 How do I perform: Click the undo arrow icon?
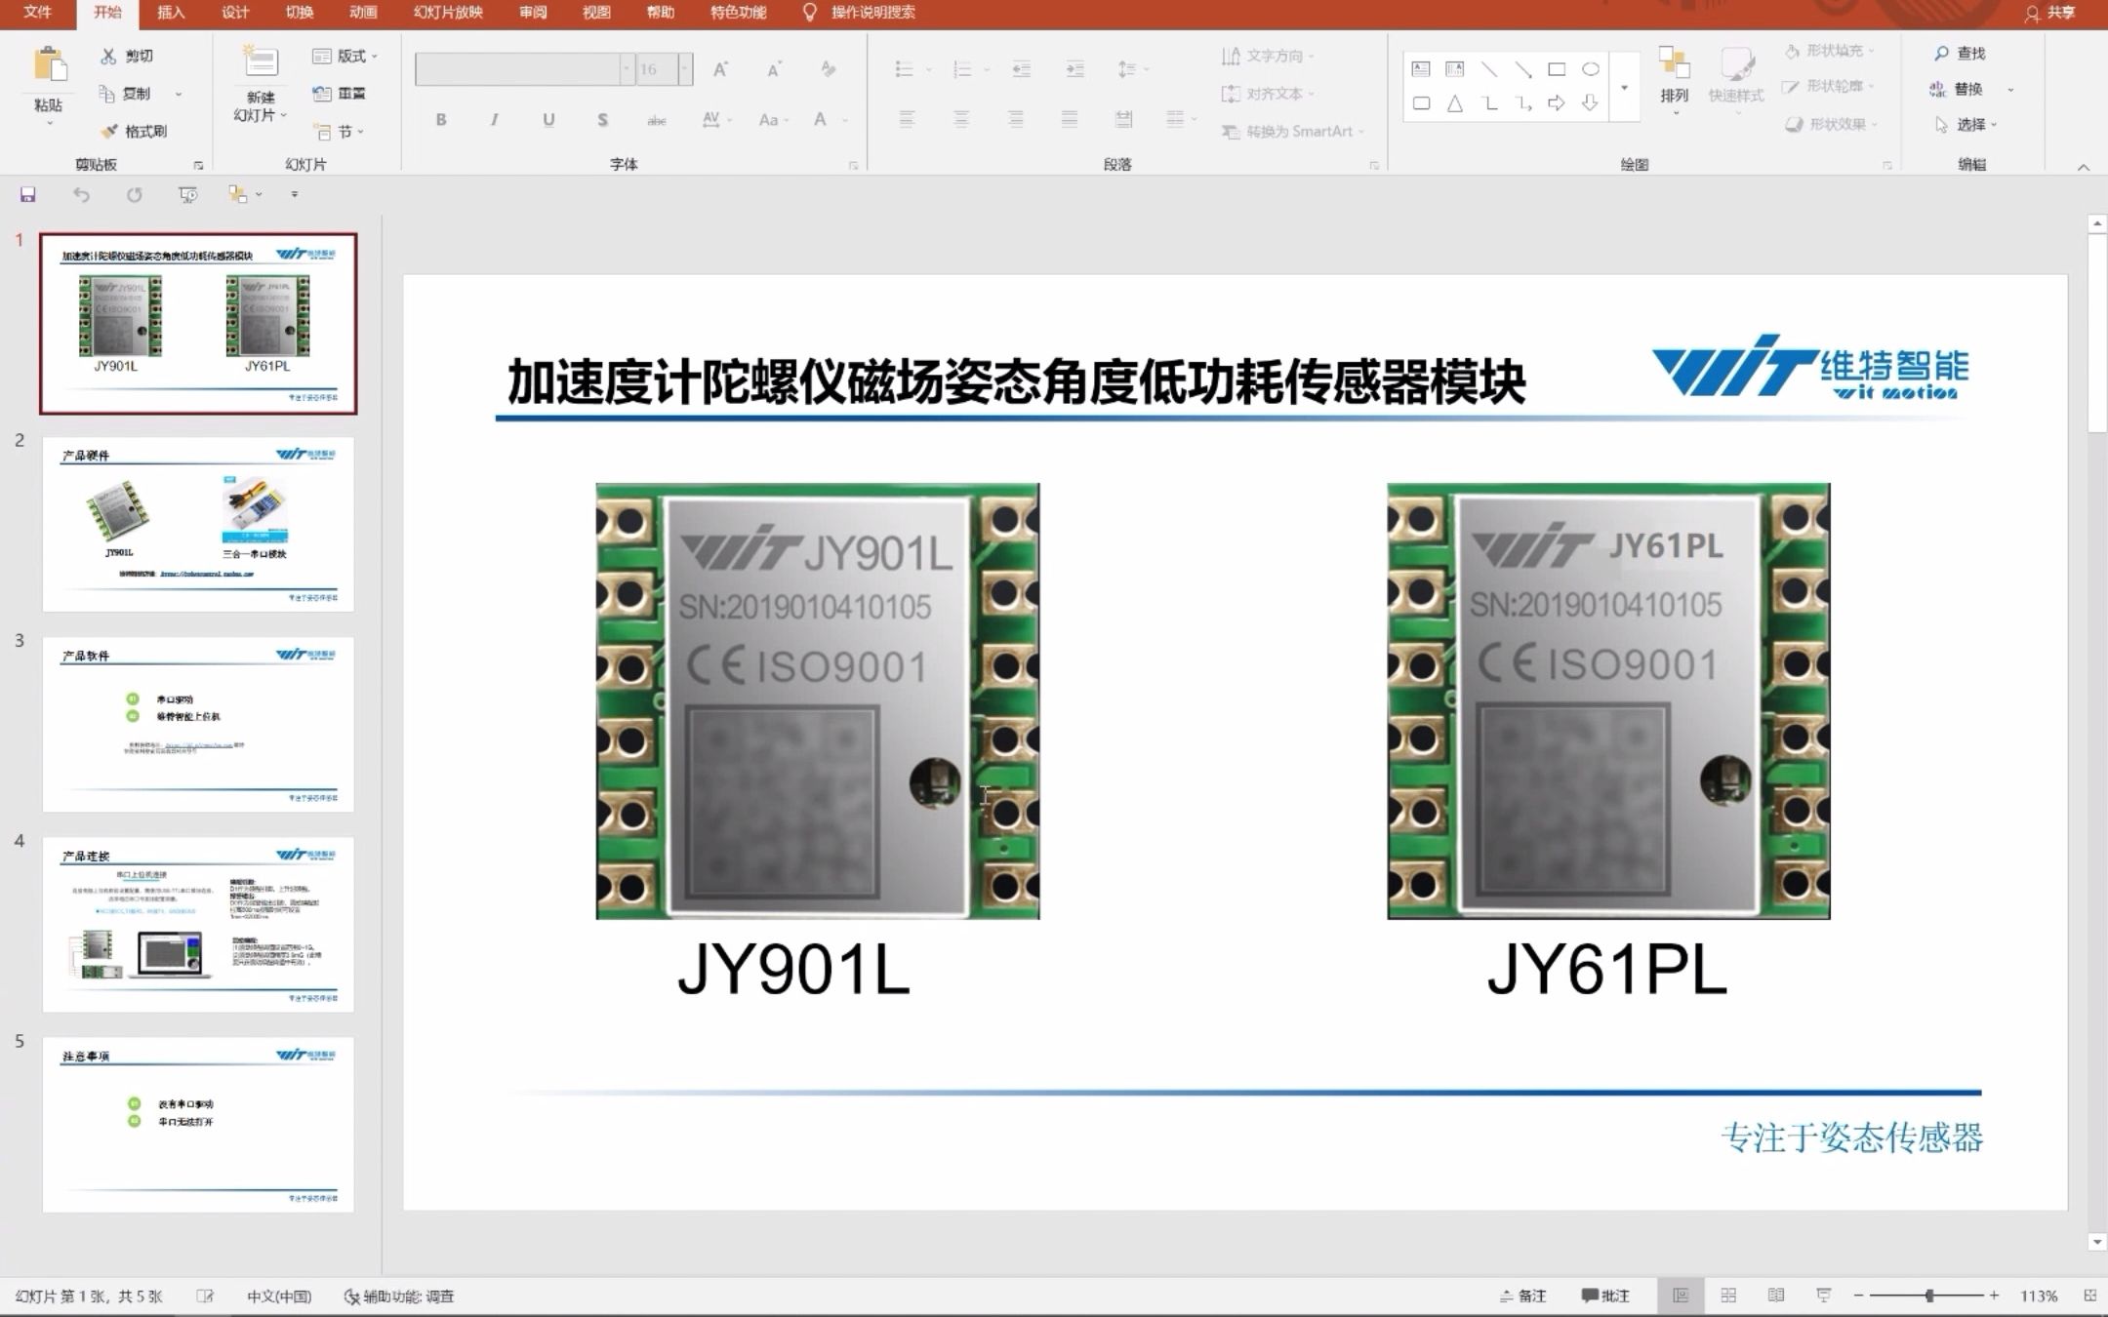point(81,195)
